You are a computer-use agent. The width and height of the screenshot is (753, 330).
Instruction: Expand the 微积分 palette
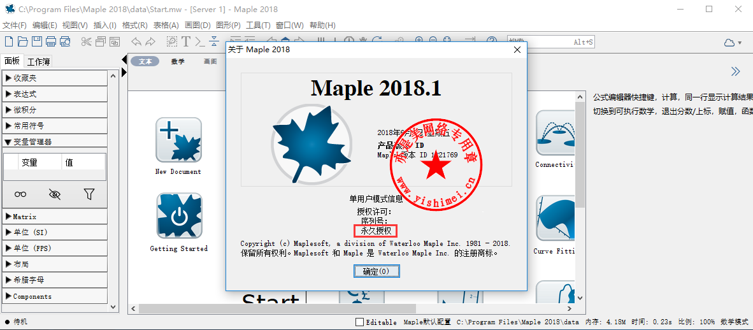pos(55,110)
